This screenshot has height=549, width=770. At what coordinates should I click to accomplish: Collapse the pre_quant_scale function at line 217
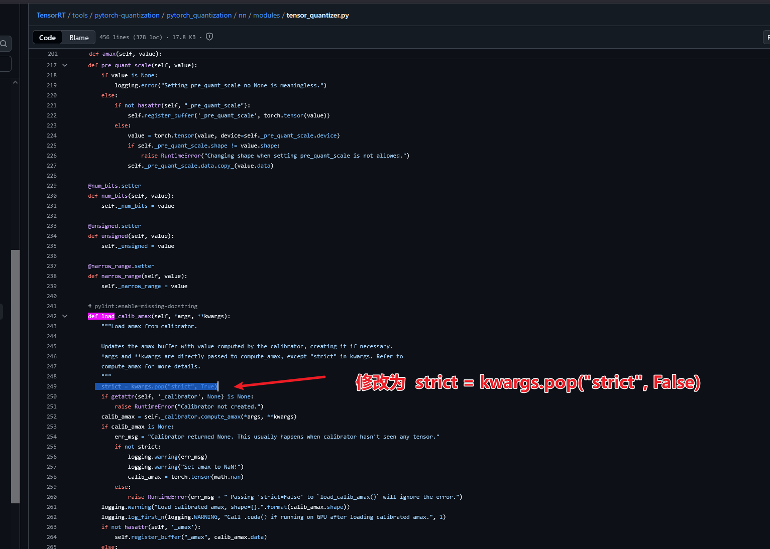pyautogui.click(x=65, y=65)
